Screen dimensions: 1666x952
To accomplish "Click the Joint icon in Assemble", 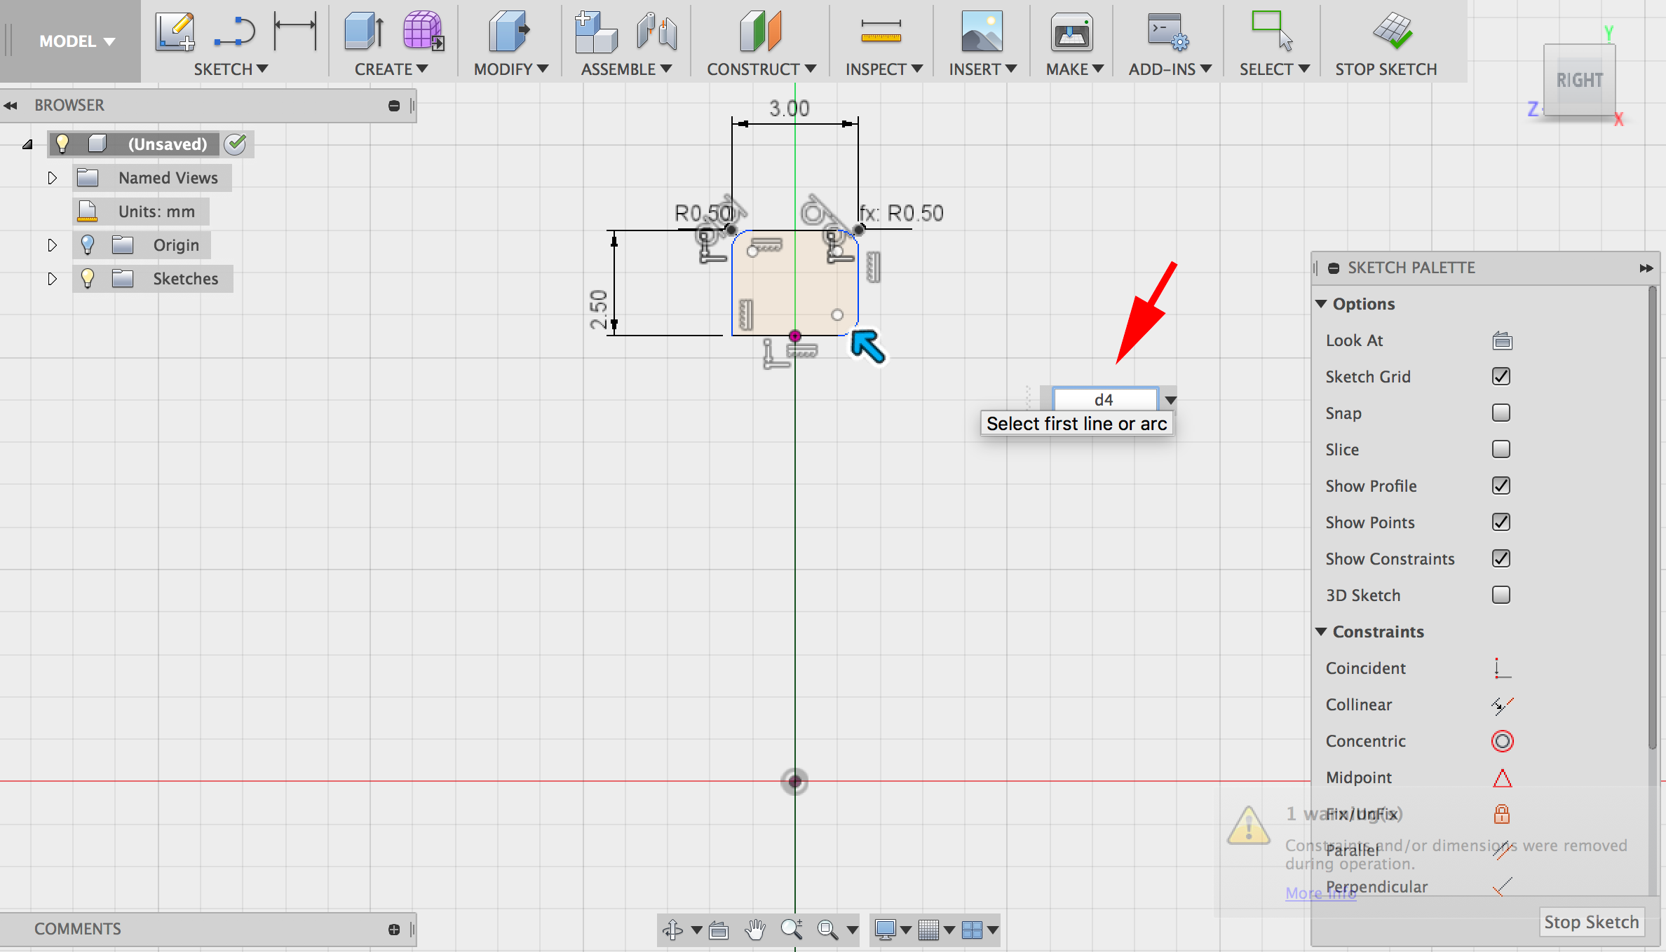I will pos(656,32).
